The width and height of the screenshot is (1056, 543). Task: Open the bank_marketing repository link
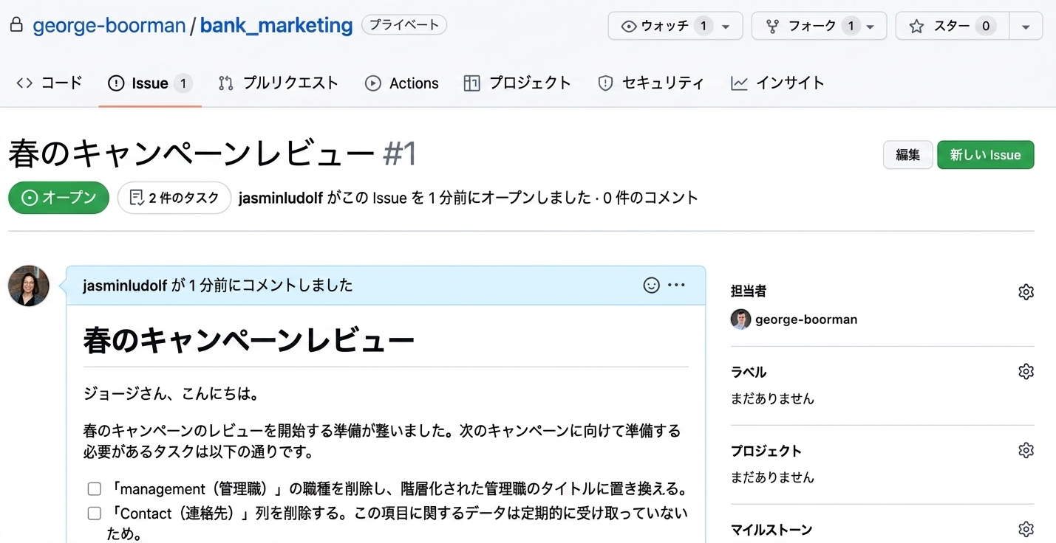click(x=276, y=26)
